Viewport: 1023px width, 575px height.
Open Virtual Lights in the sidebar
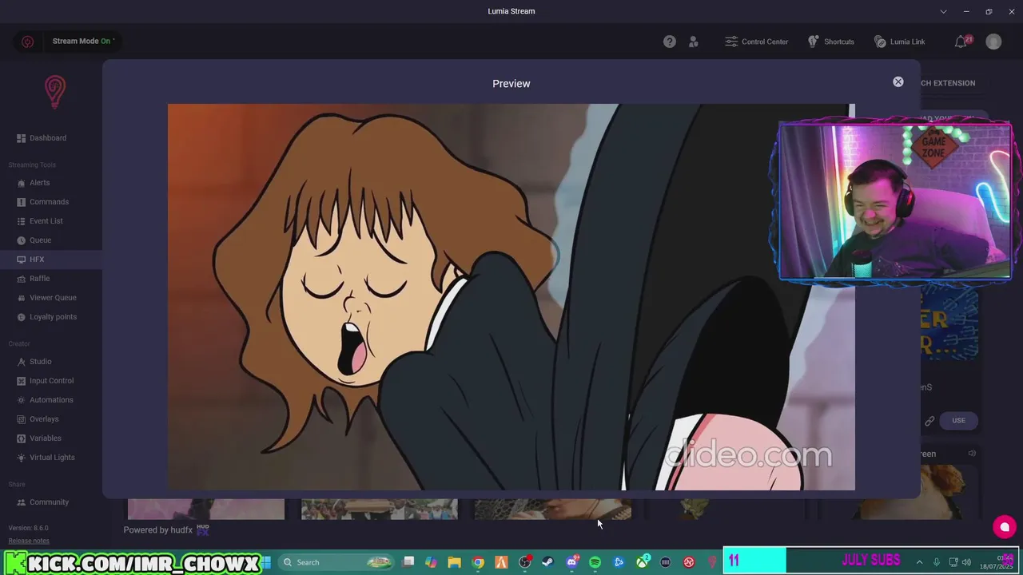point(52,458)
